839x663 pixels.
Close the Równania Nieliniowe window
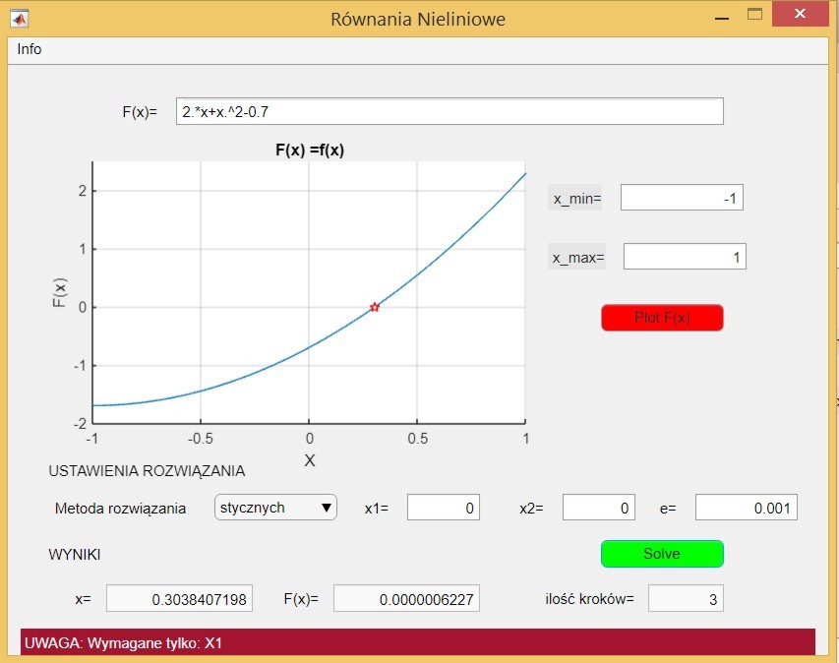(x=802, y=15)
